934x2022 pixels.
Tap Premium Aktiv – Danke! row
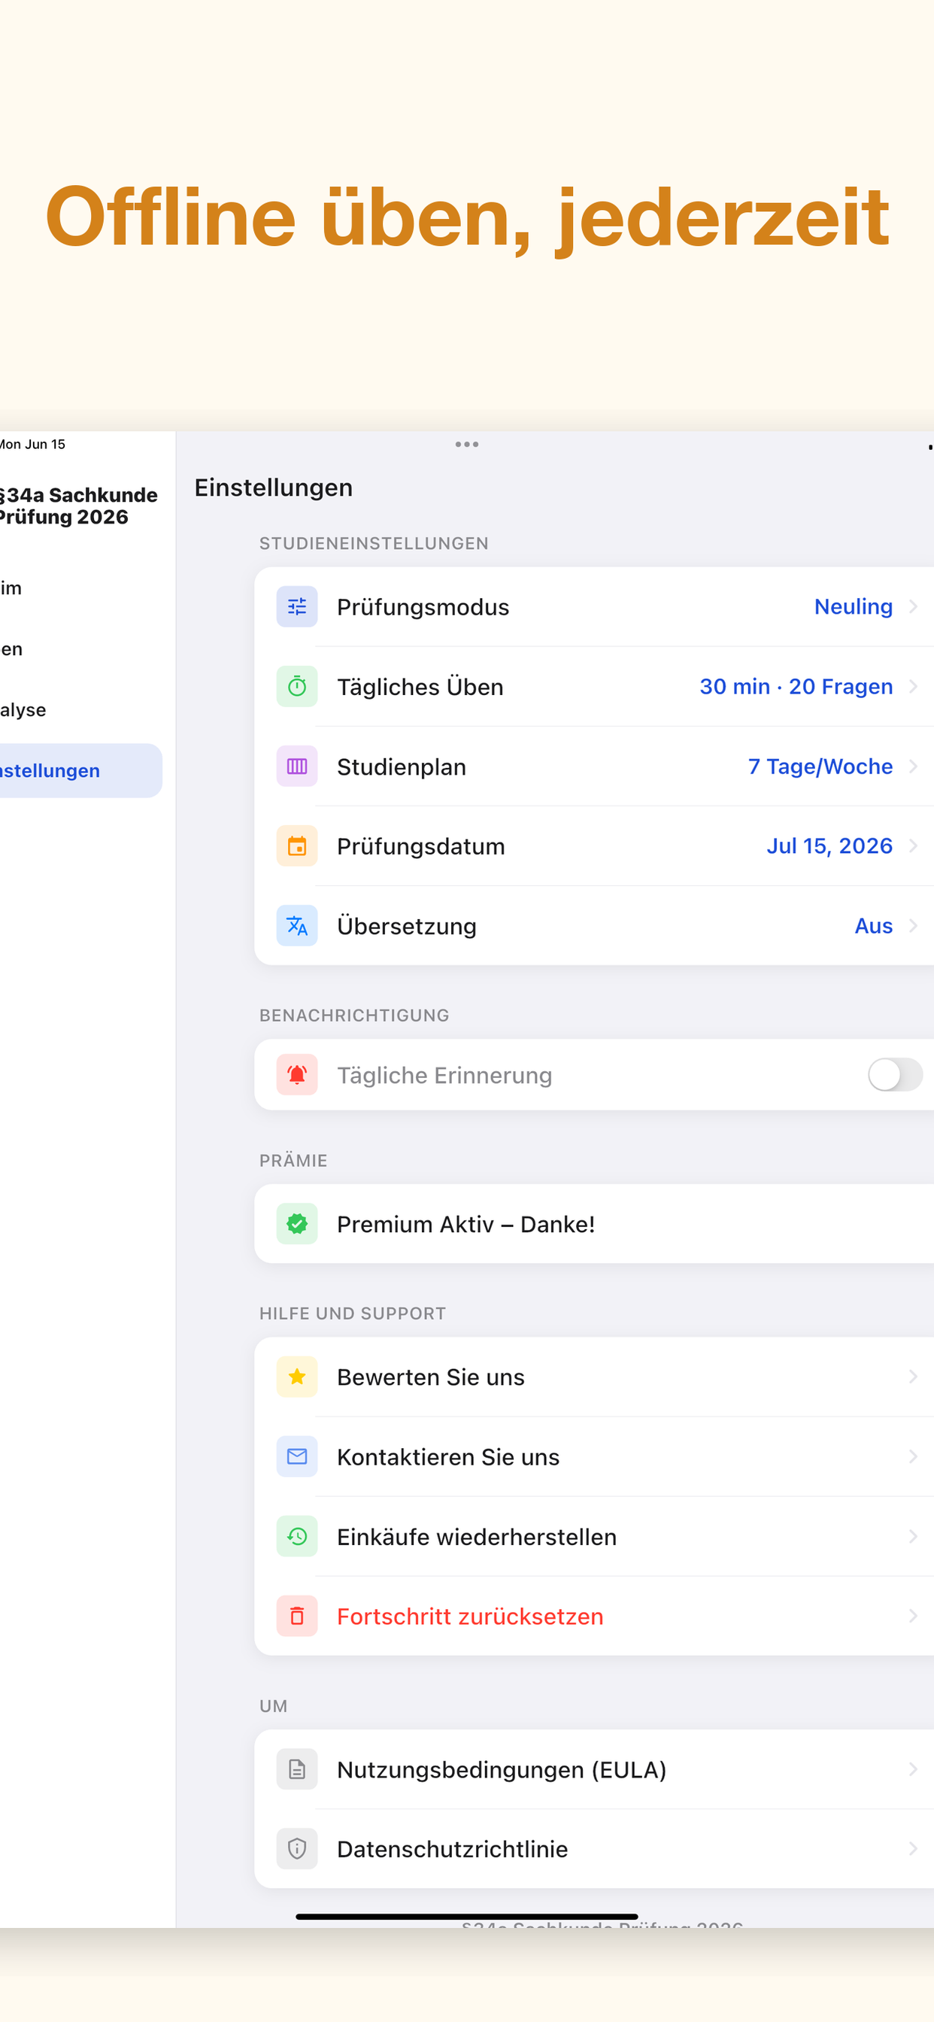[x=594, y=1224]
